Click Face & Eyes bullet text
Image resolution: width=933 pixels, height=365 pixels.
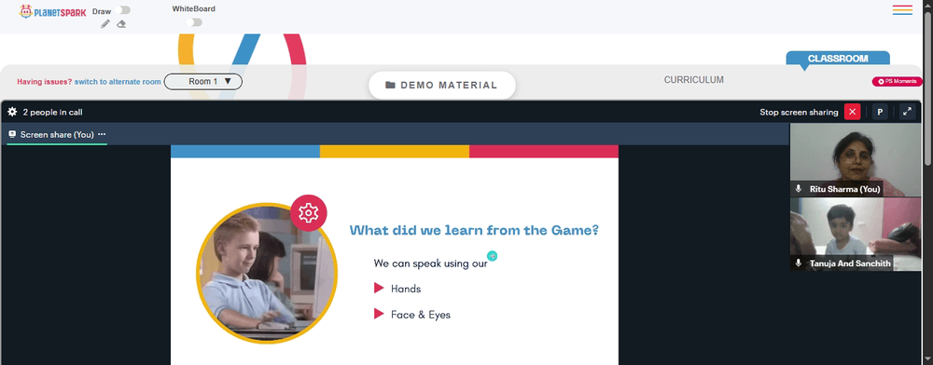(x=421, y=315)
